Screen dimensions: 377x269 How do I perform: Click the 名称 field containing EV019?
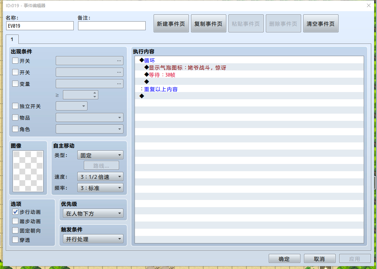coord(40,26)
